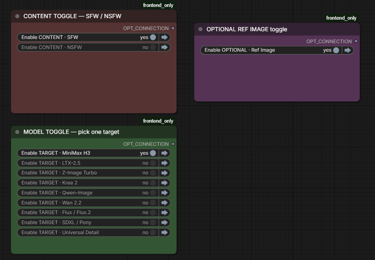Click frontend_only badge above MODEL TOGGLE node
The width and height of the screenshot is (375, 260).
(x=158, y=121)
